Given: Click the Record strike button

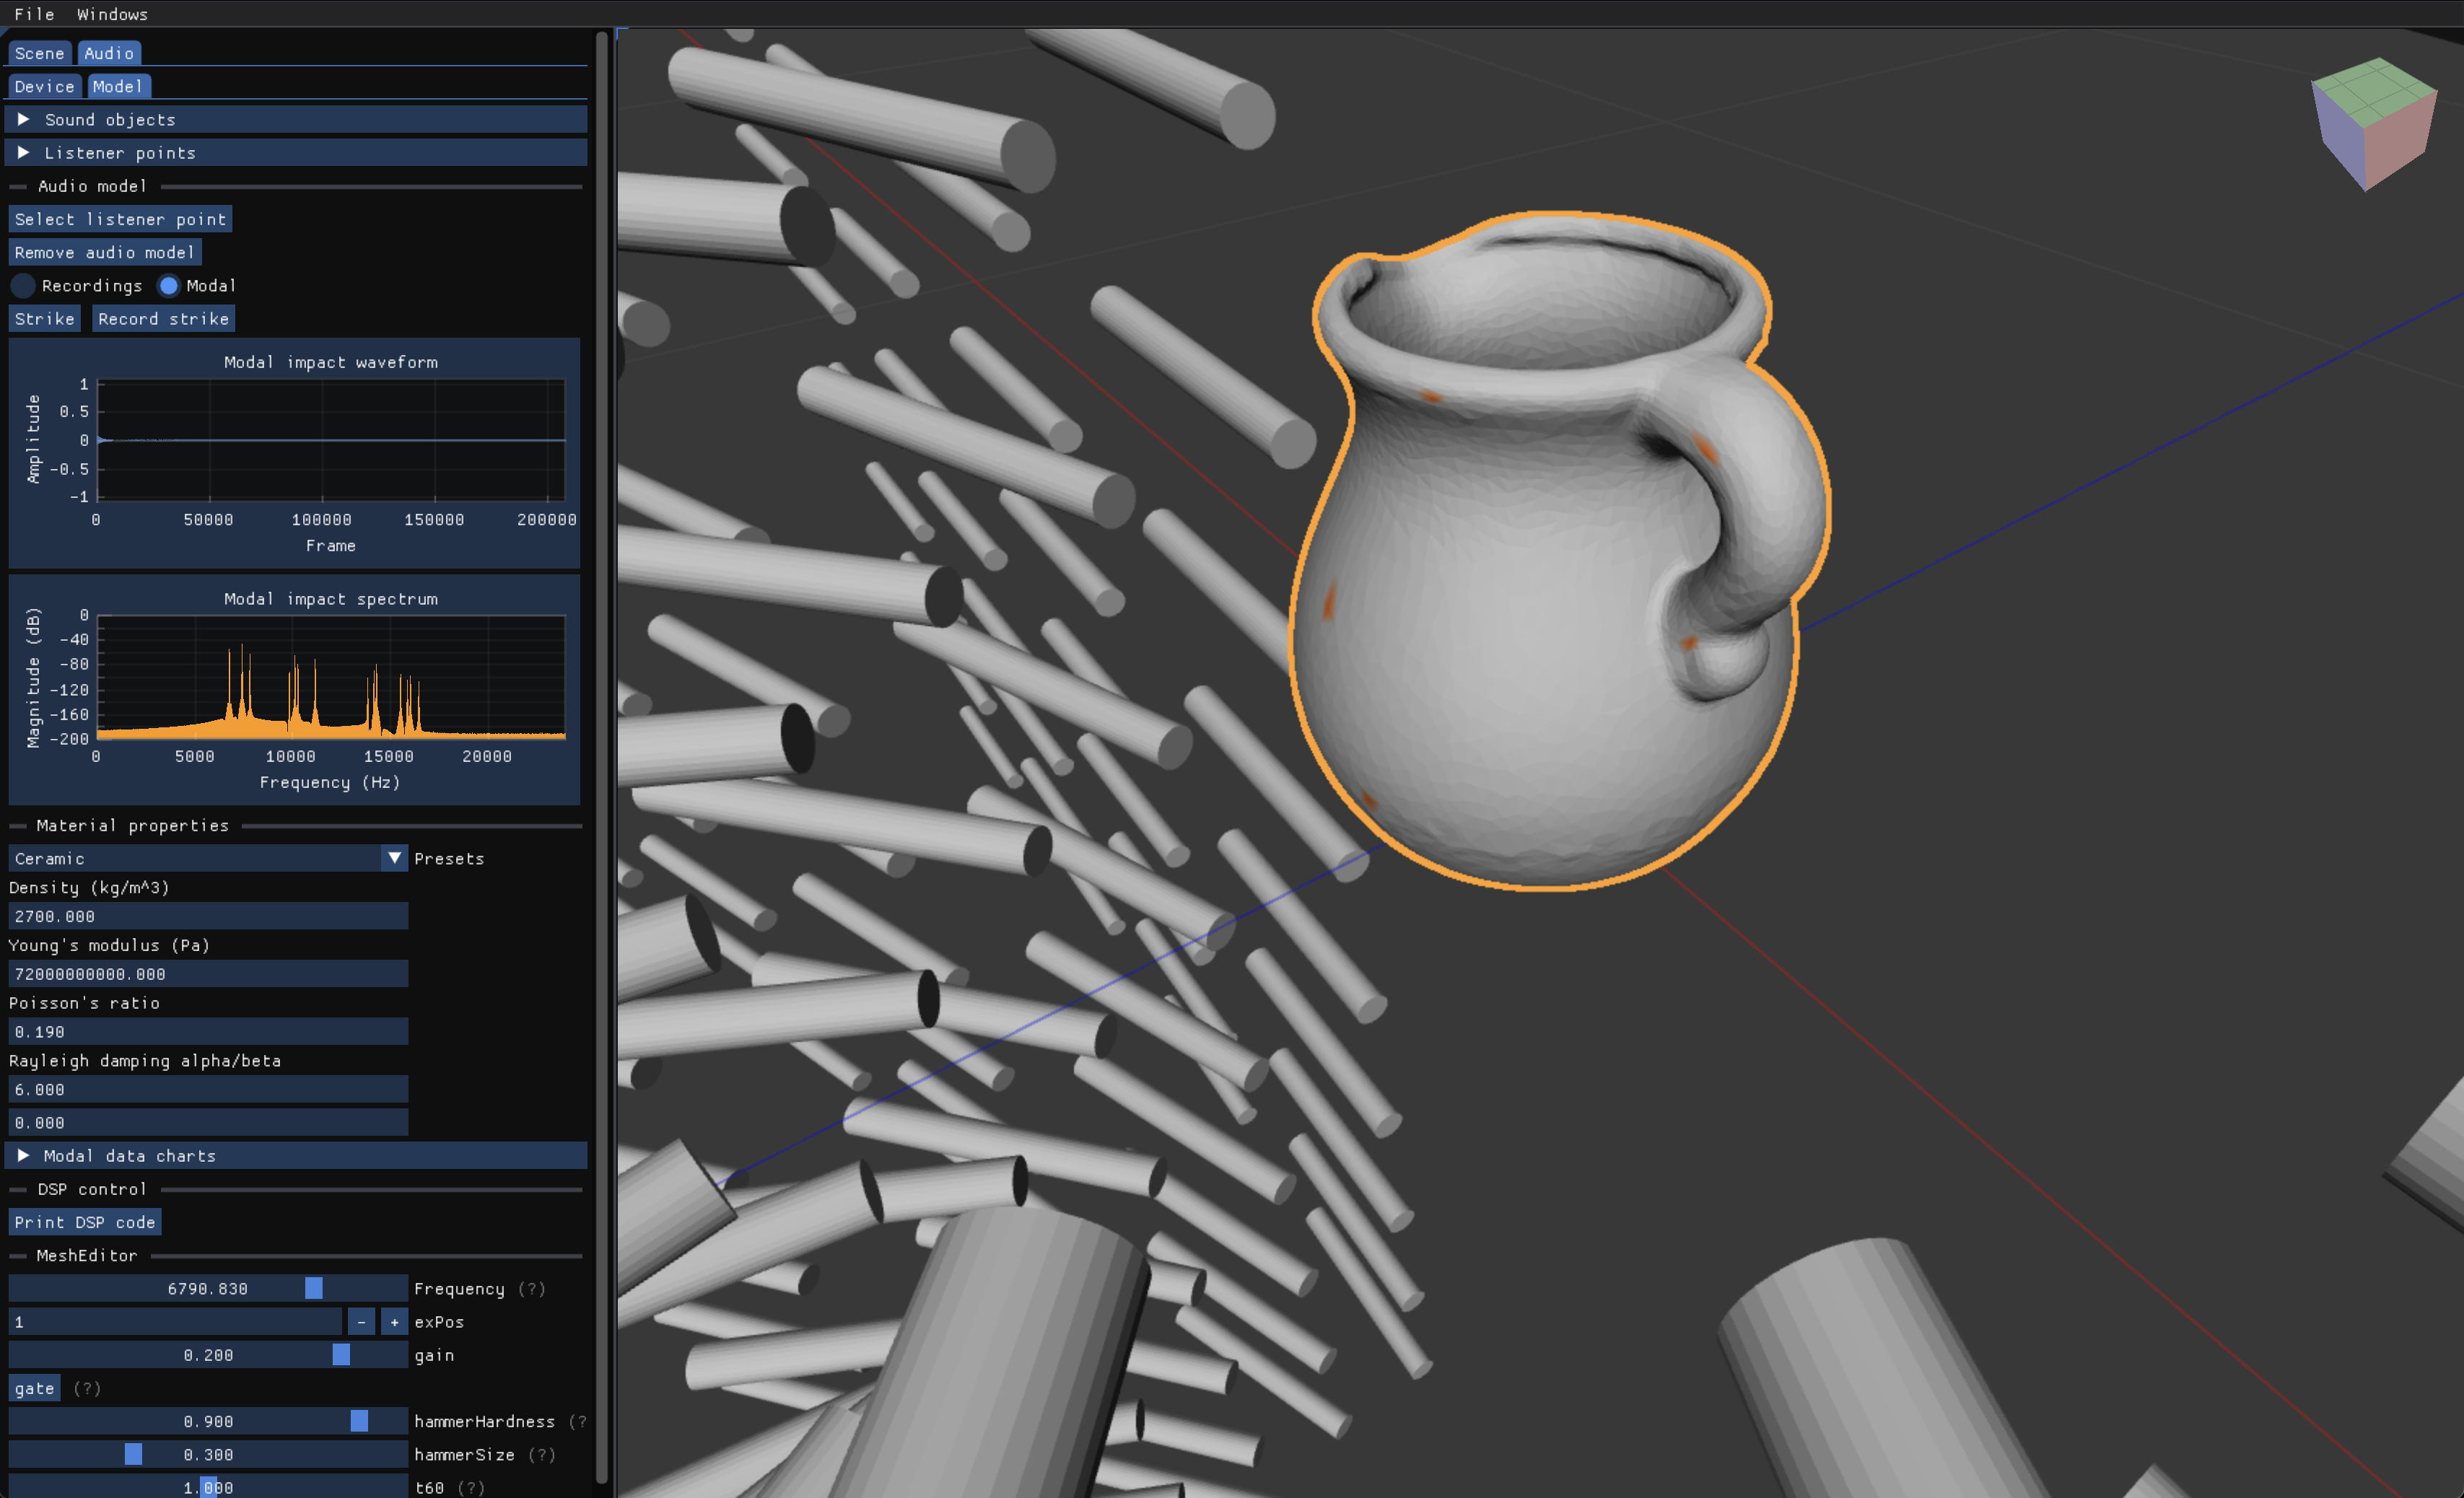Looking at the screenshot, I should (163, 319).
